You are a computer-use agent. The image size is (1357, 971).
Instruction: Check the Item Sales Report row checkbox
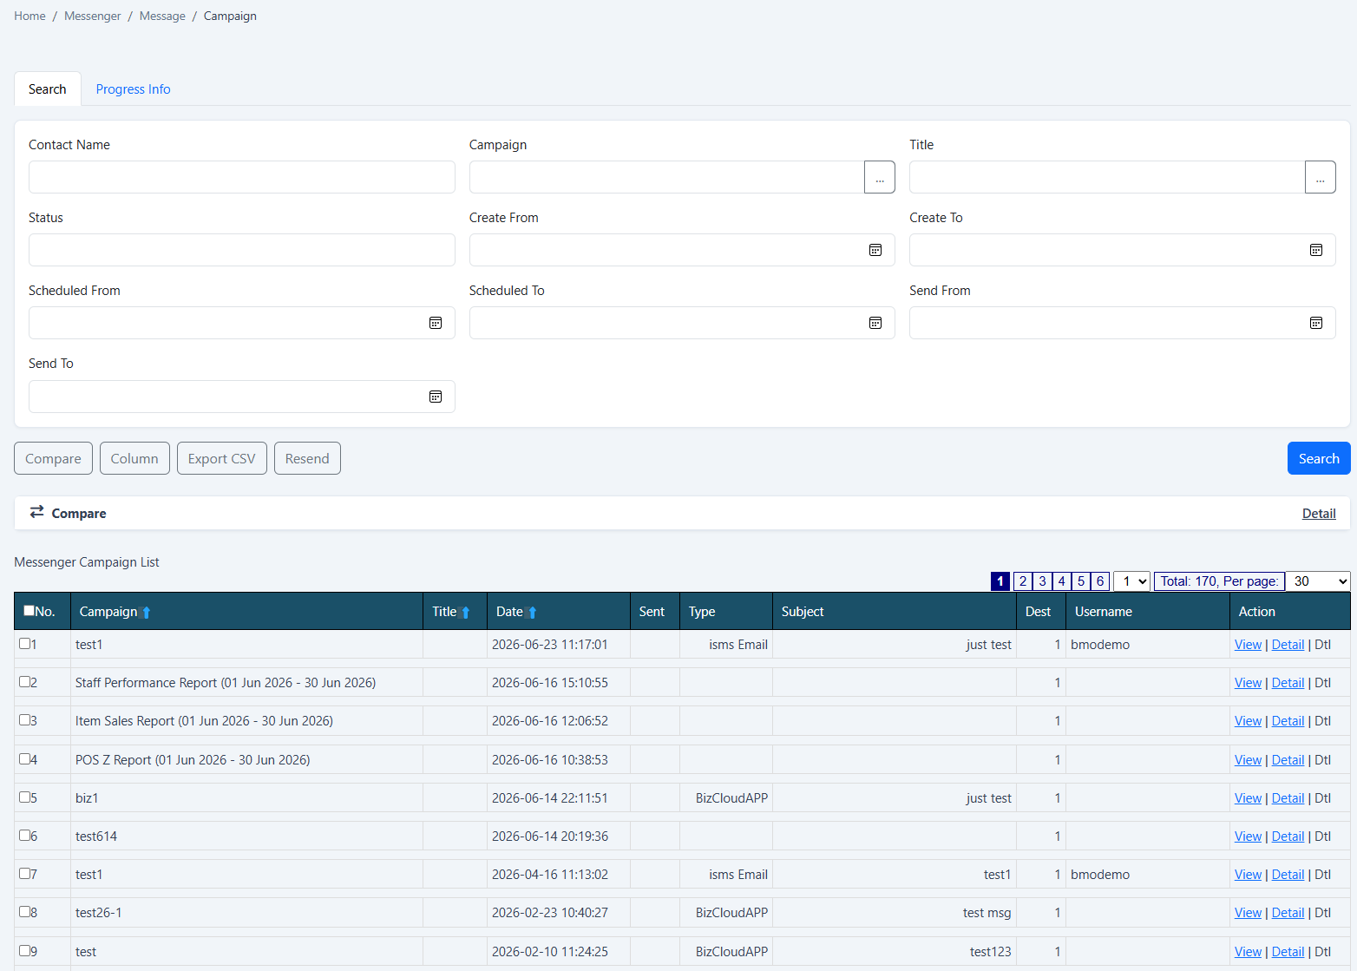(x=25, y=720)
